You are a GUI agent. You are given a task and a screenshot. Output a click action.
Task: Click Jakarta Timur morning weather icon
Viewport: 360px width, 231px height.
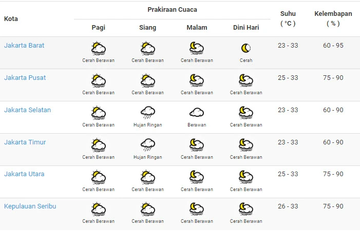[98, 145]
